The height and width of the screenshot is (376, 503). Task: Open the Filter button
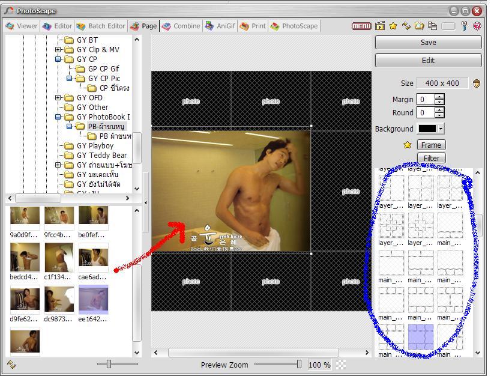coord(431,158)
